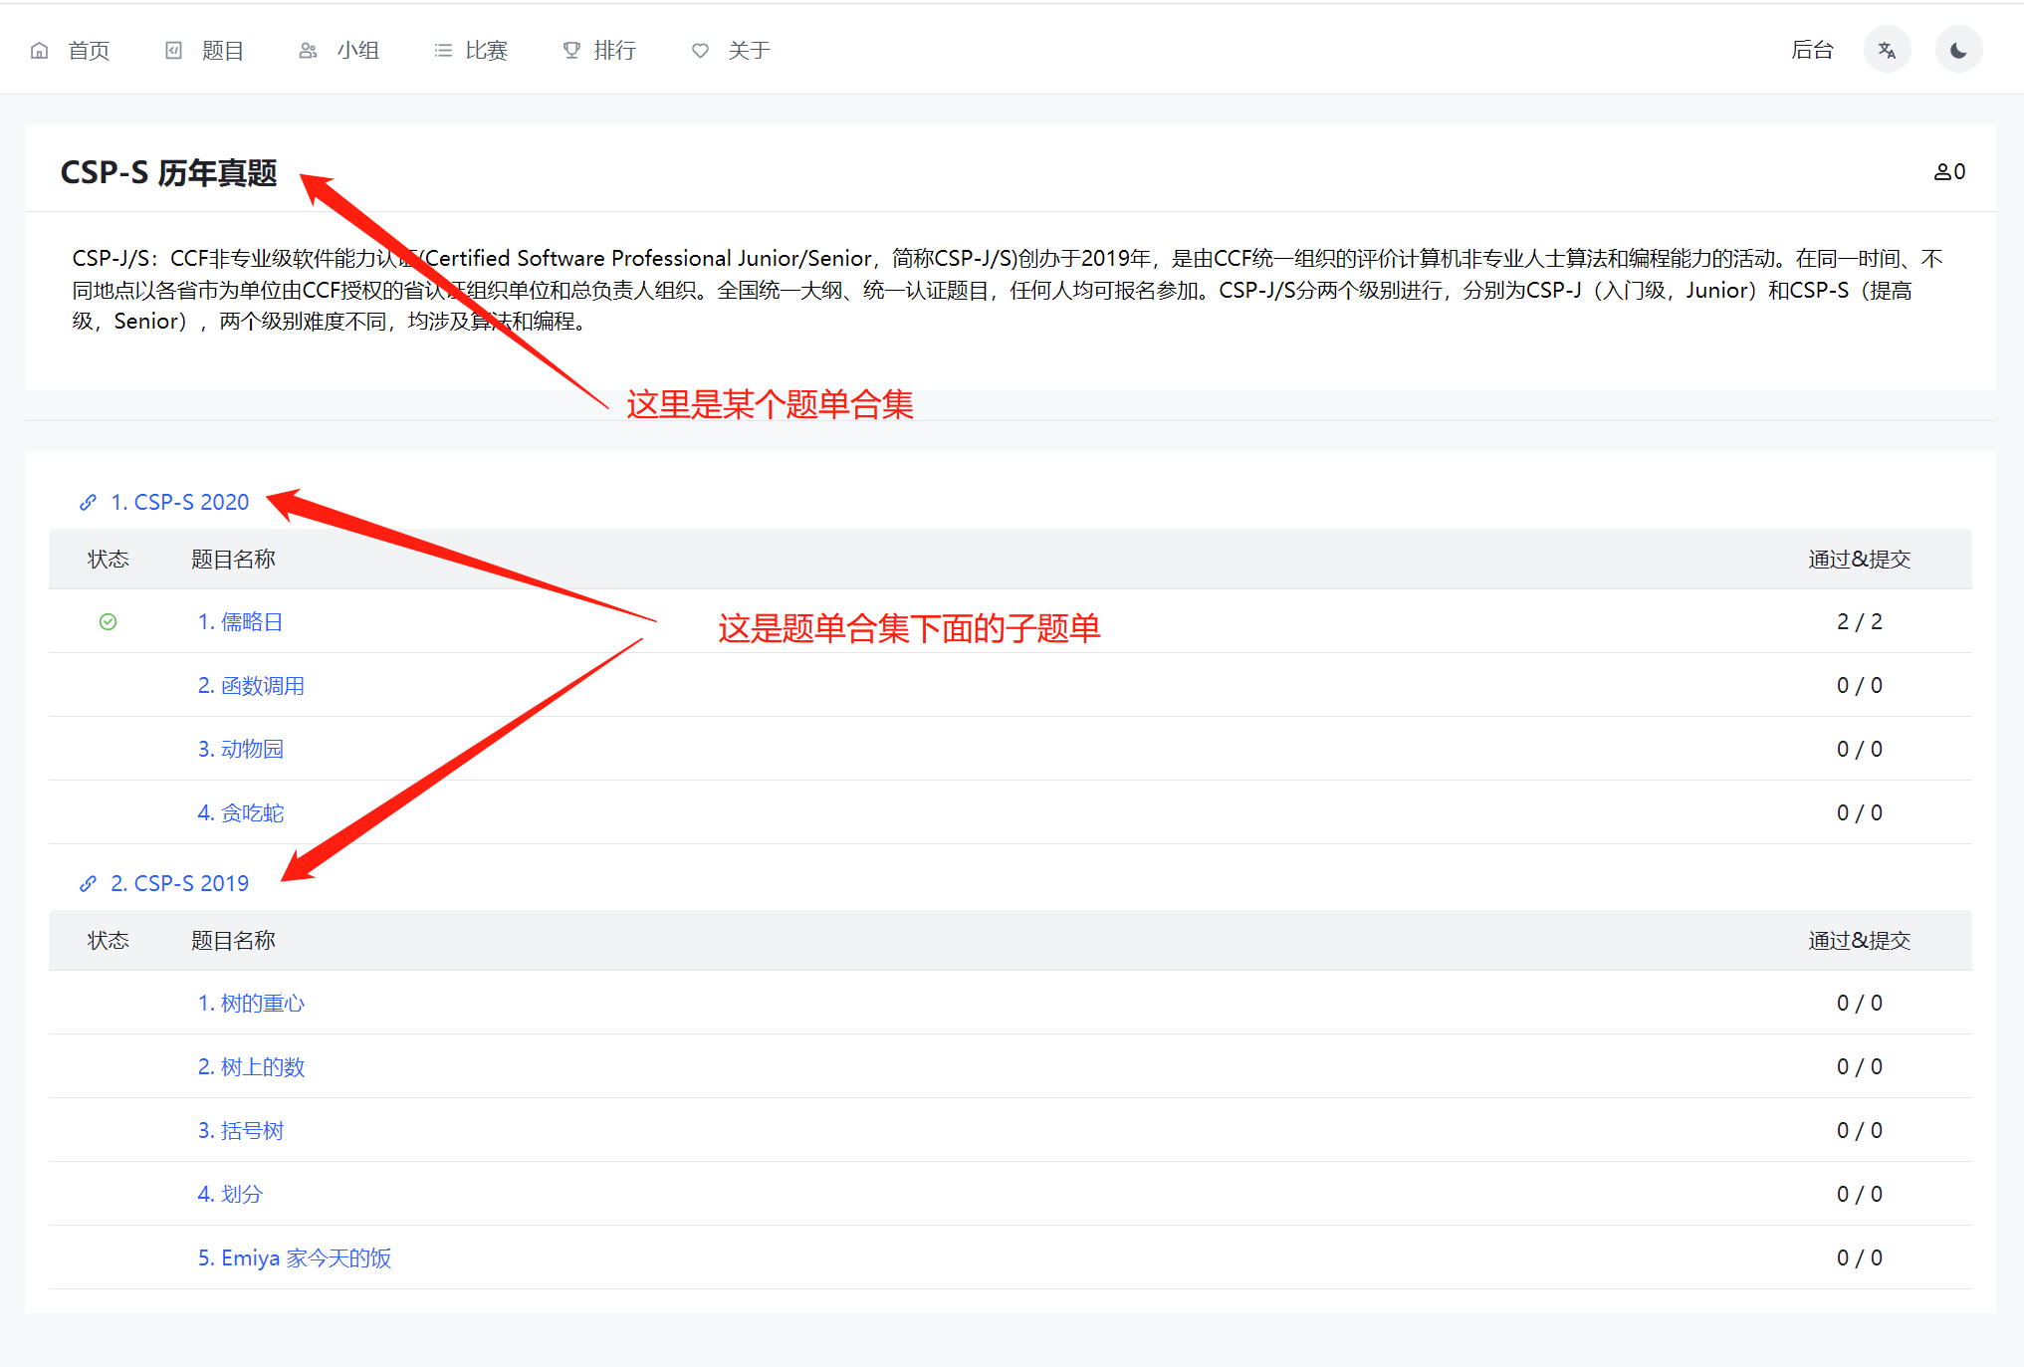Open problem 5. Emiya 家今天的饭

point(295,1258)
